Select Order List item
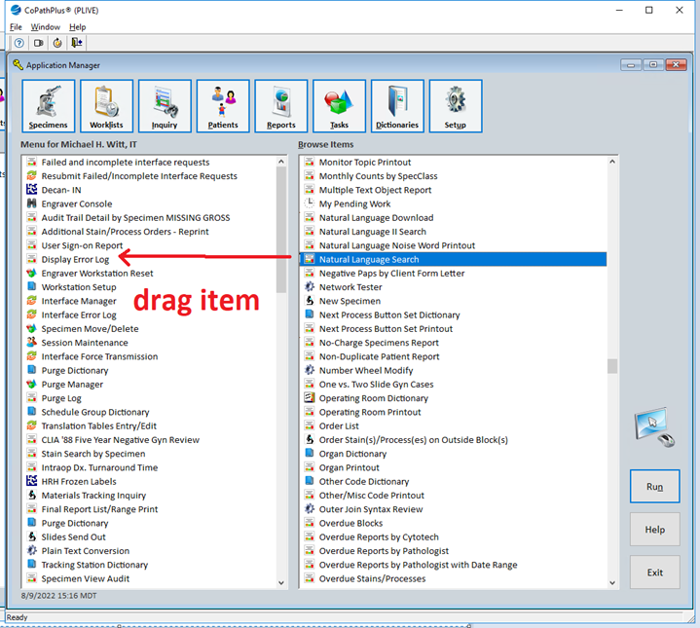Viewport: 700px width, 628px height. coord(339,425)
